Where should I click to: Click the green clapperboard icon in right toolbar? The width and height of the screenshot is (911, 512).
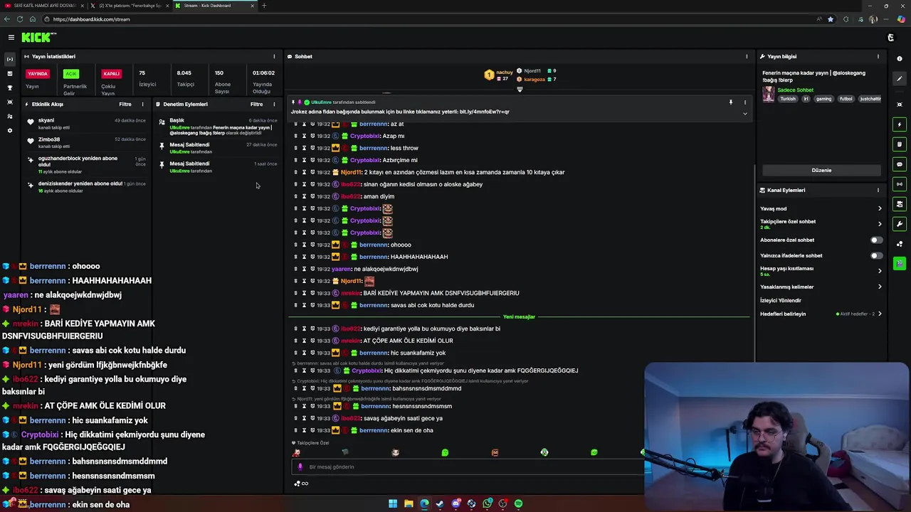900,264
